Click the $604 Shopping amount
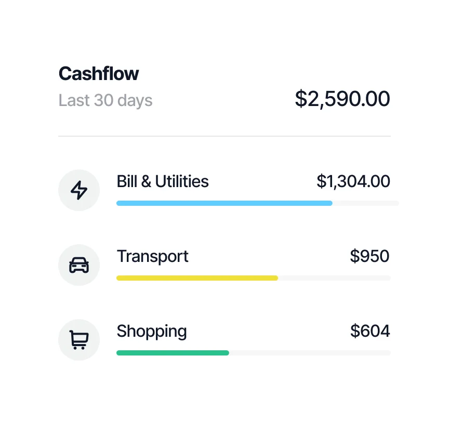Viewport: 449px width, 422px height. [x=370, y=331]
